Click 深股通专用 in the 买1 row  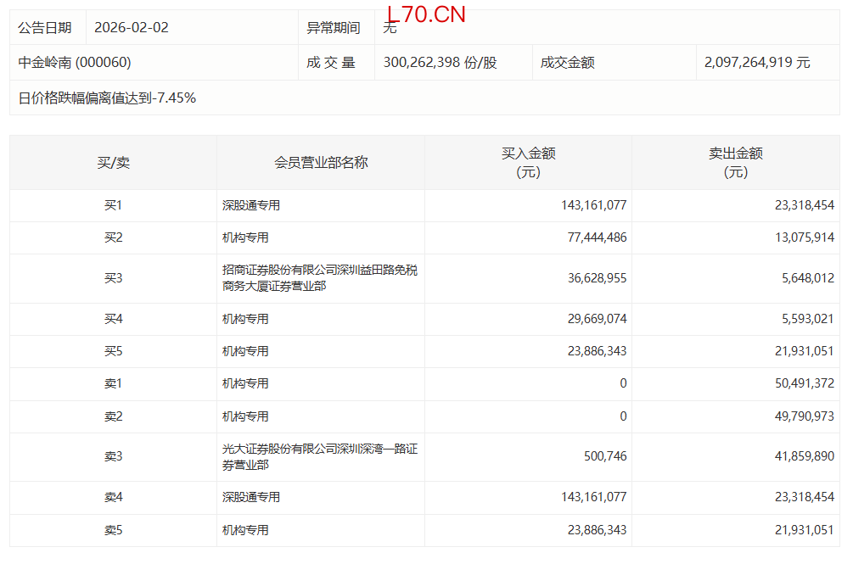[251, 205]
